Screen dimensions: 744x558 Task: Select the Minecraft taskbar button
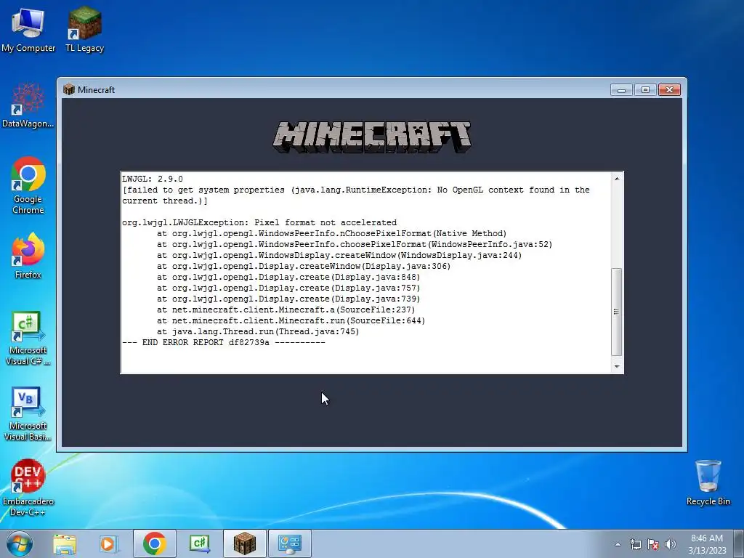(245, 543)
